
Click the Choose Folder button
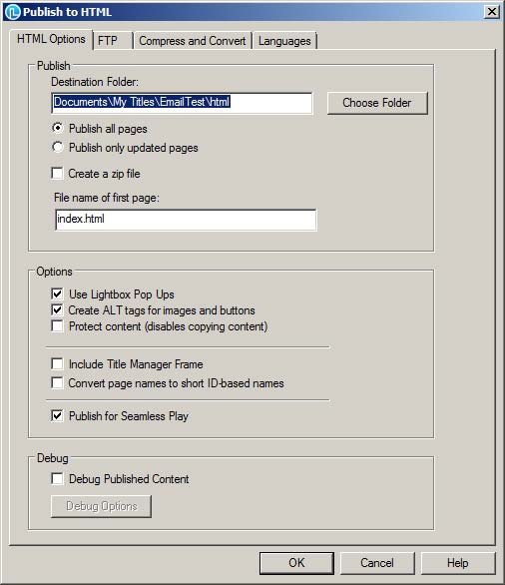point(377,103)
